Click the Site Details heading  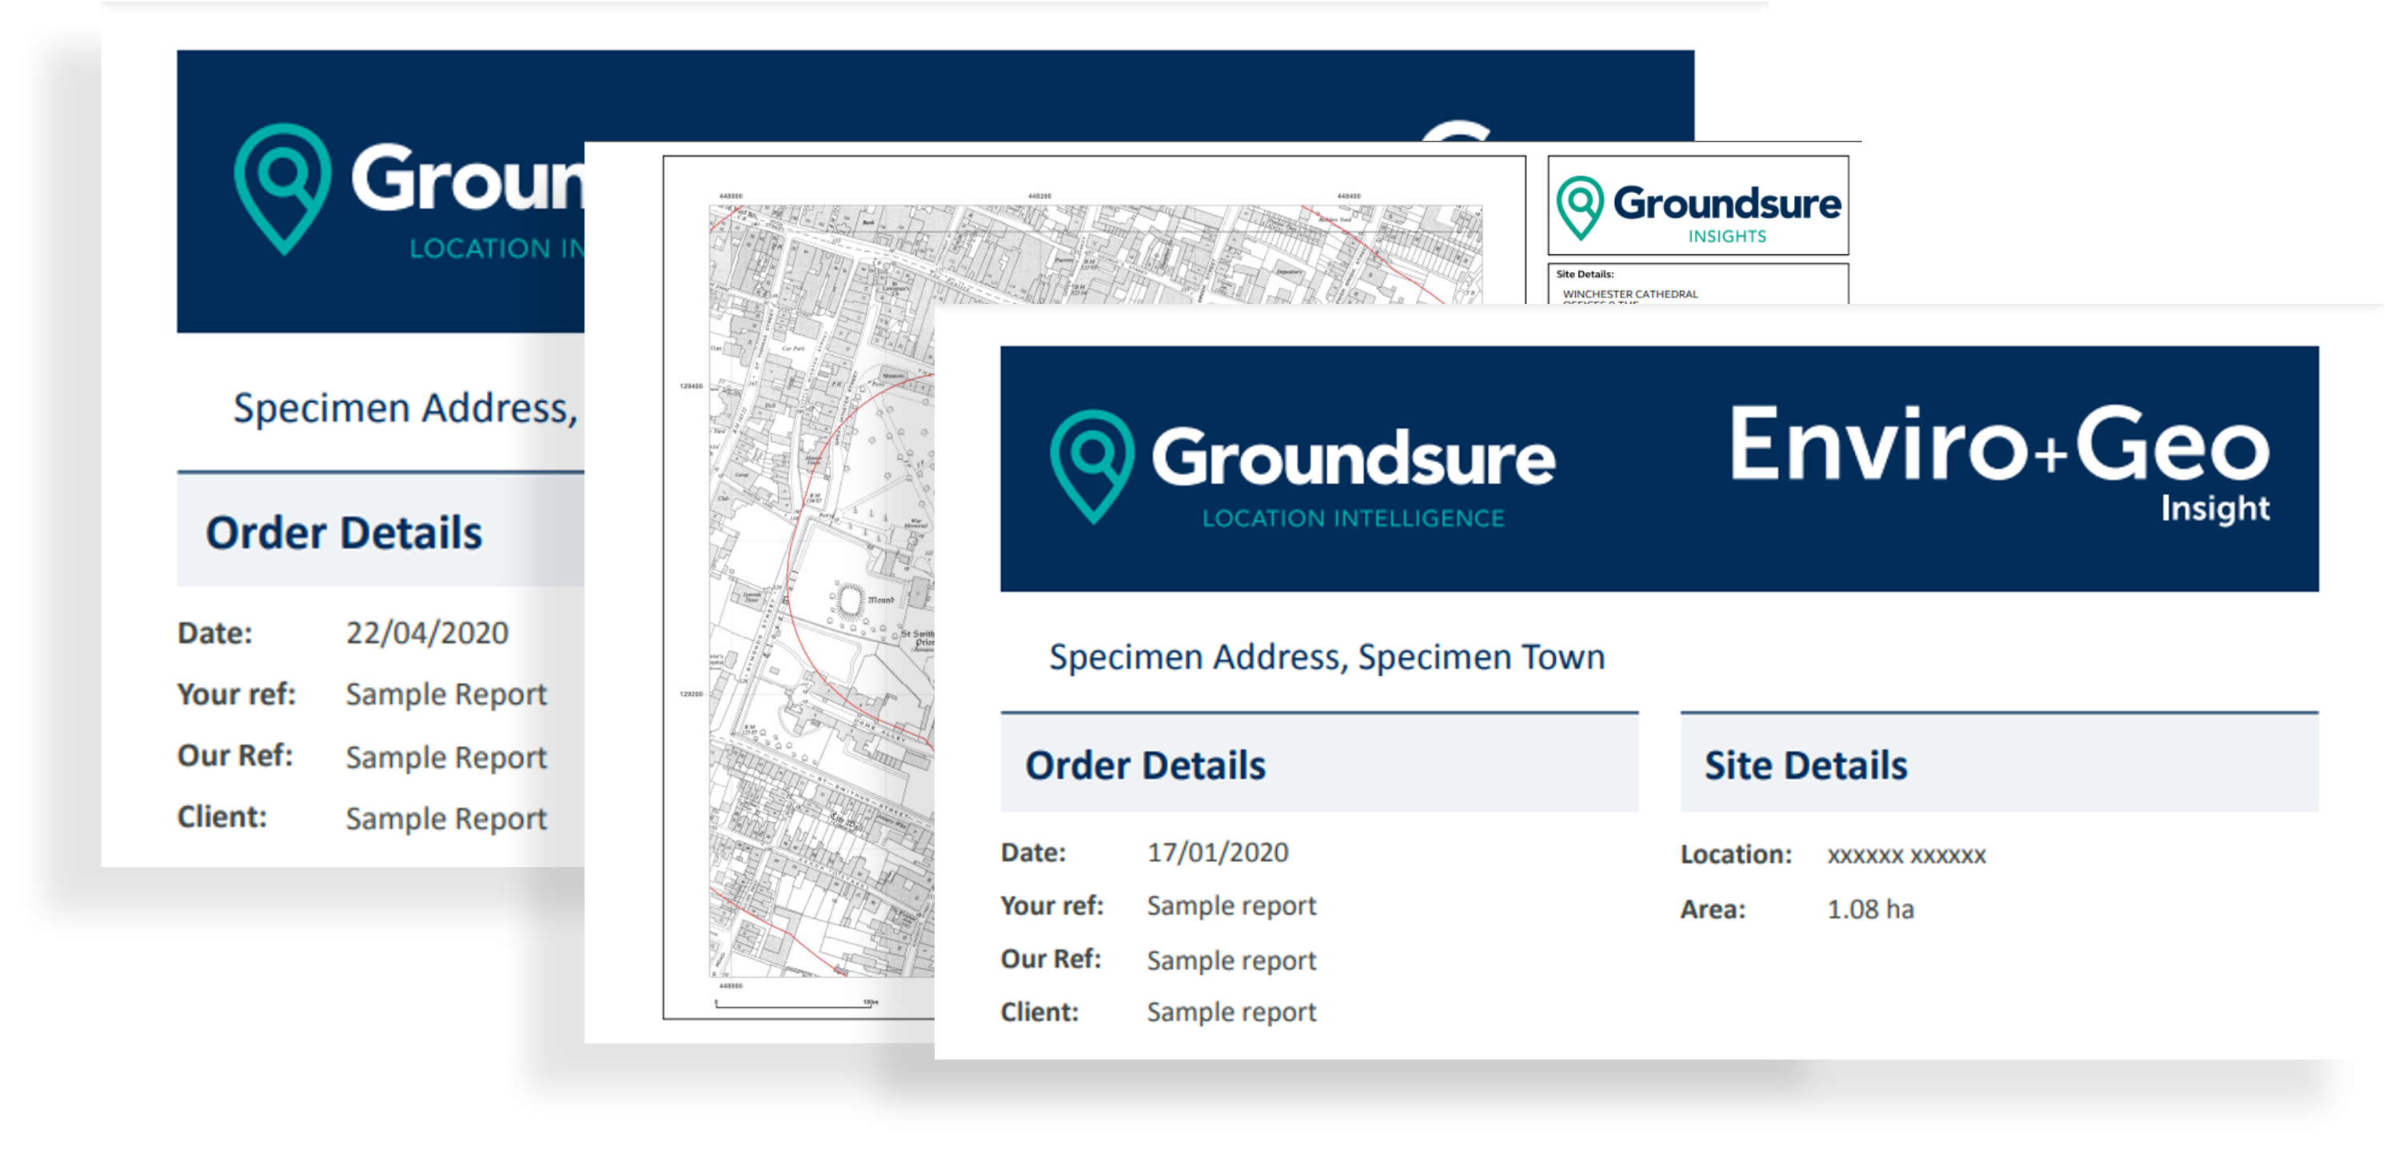tap(1805, 766)
